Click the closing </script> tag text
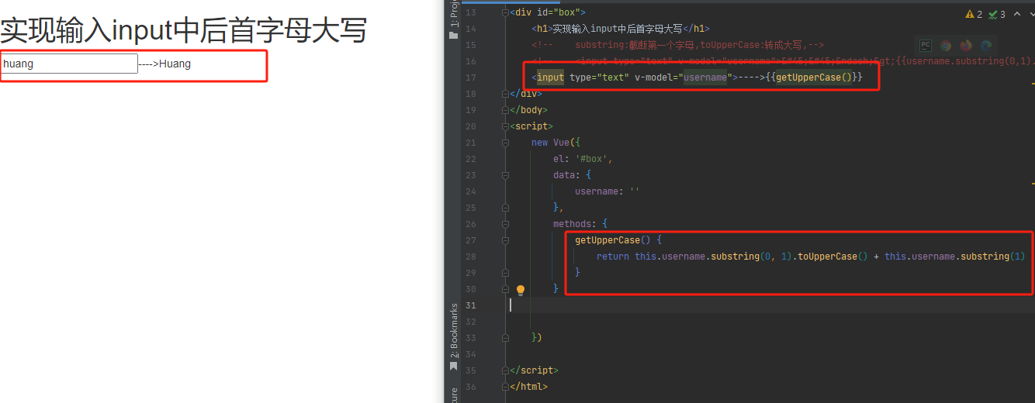The width and height of the screenshot is (1035, 403). pyautogui.click(x=534, y=370)
